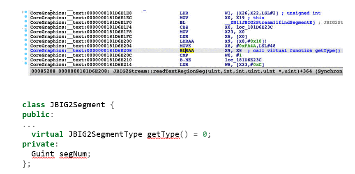Image resolution: width=355 pixels, height=174 pixels.
Task: Click operand X8, #0xFA4A,LSL#48
Action: coord(250,46)
